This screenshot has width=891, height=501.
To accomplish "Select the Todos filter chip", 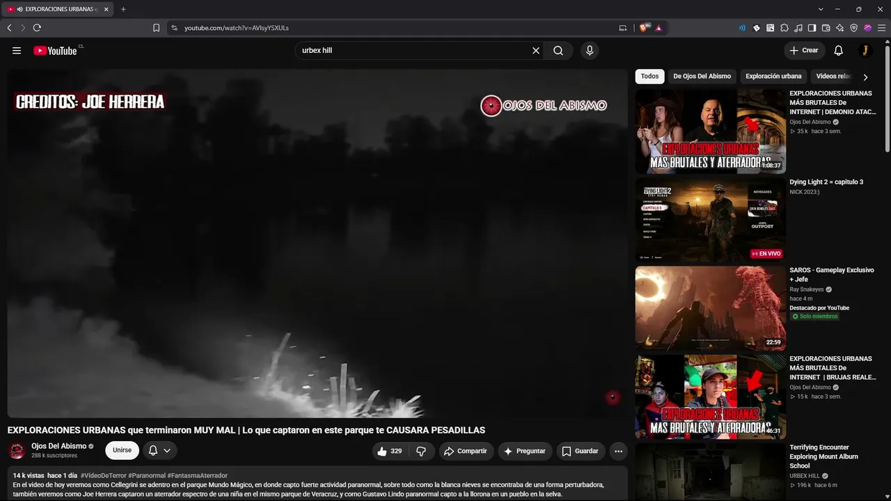I will tap(649, 77).
